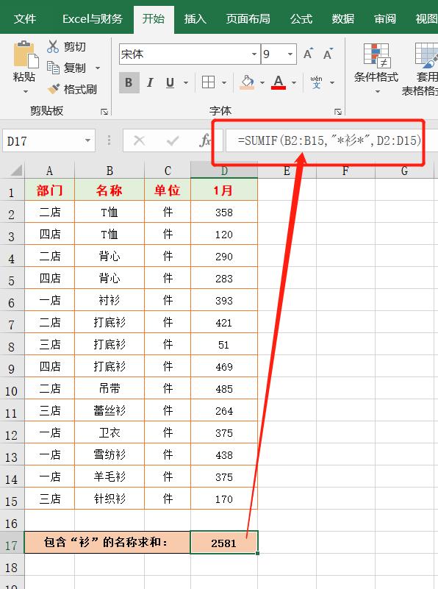This screenshot has width=438, height=589.
Task: Click the Paste (粘贴) clipboard icon
Action: (25, 55)
